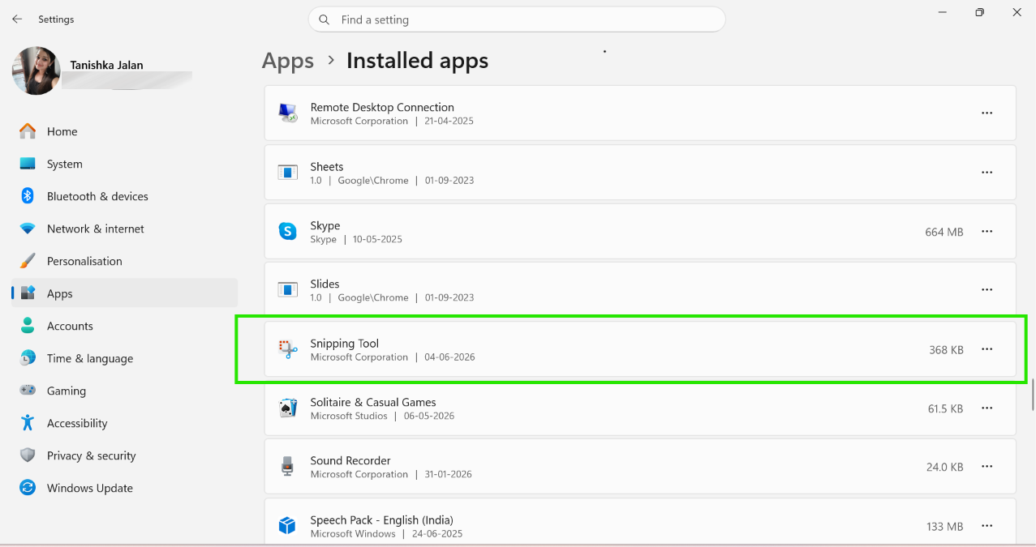Image resolution: width=1036 pixels, height=547 pixels.
Task: Click the 61.5 KB size value
Action: [945, 408]
